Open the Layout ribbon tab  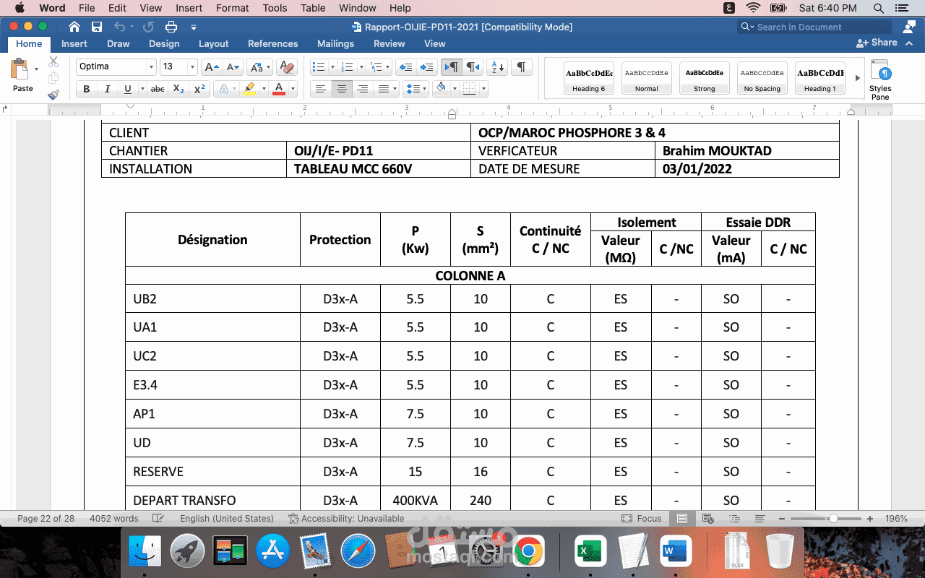tap(214, 43)
